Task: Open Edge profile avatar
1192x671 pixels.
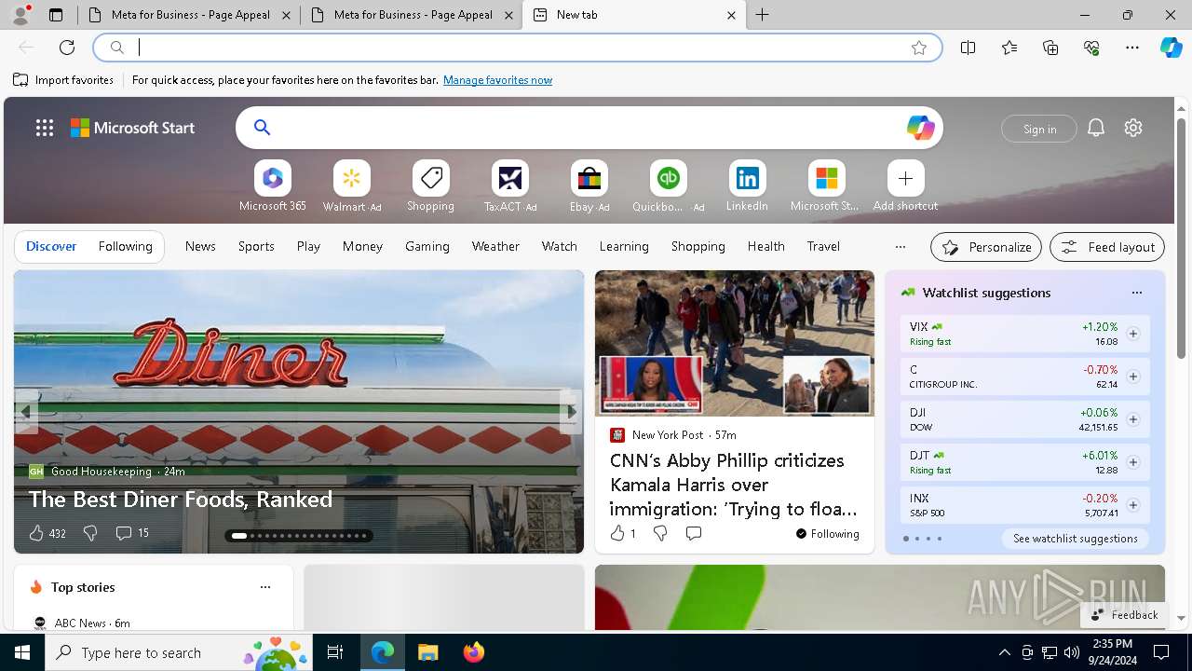Action: coord(20,15)
